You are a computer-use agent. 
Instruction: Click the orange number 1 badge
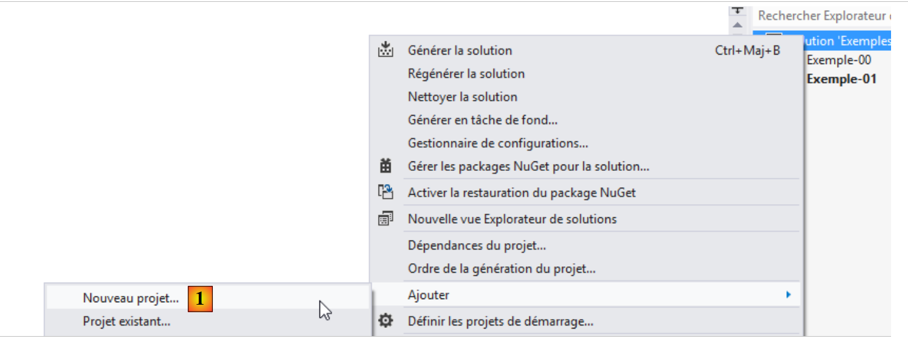pyautogui.click(x=200, y=299)
